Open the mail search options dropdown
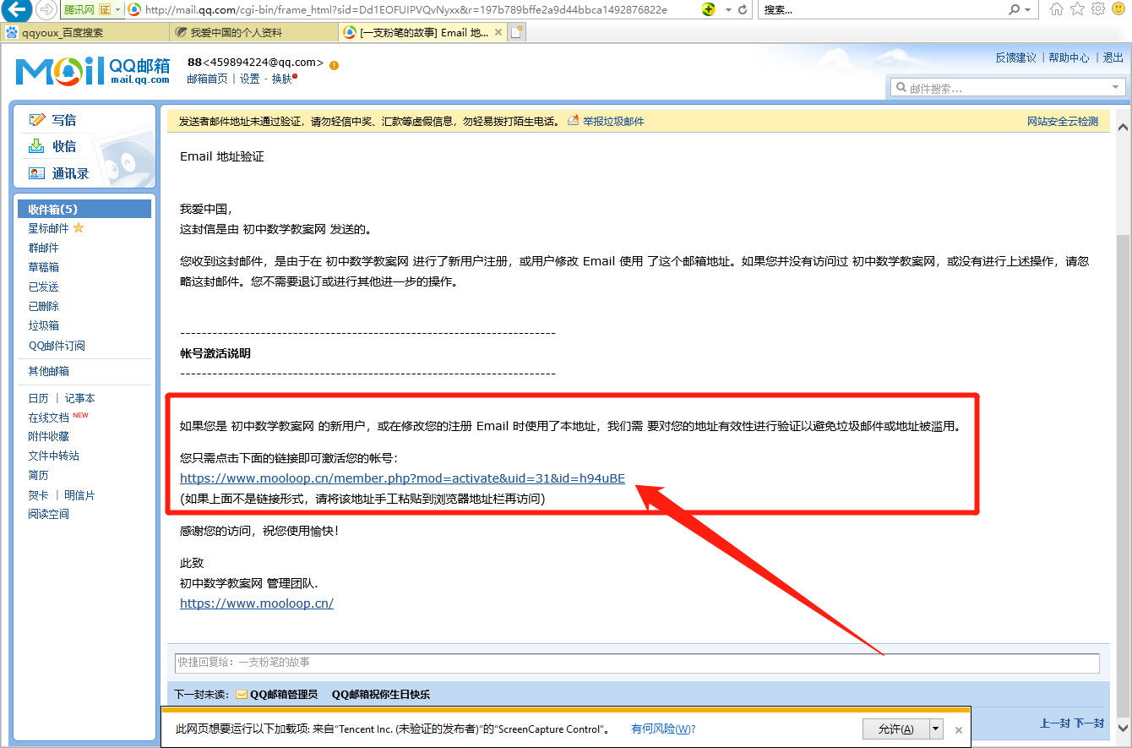Viewport: 1132px width, 748px height. pos(1115,88)
